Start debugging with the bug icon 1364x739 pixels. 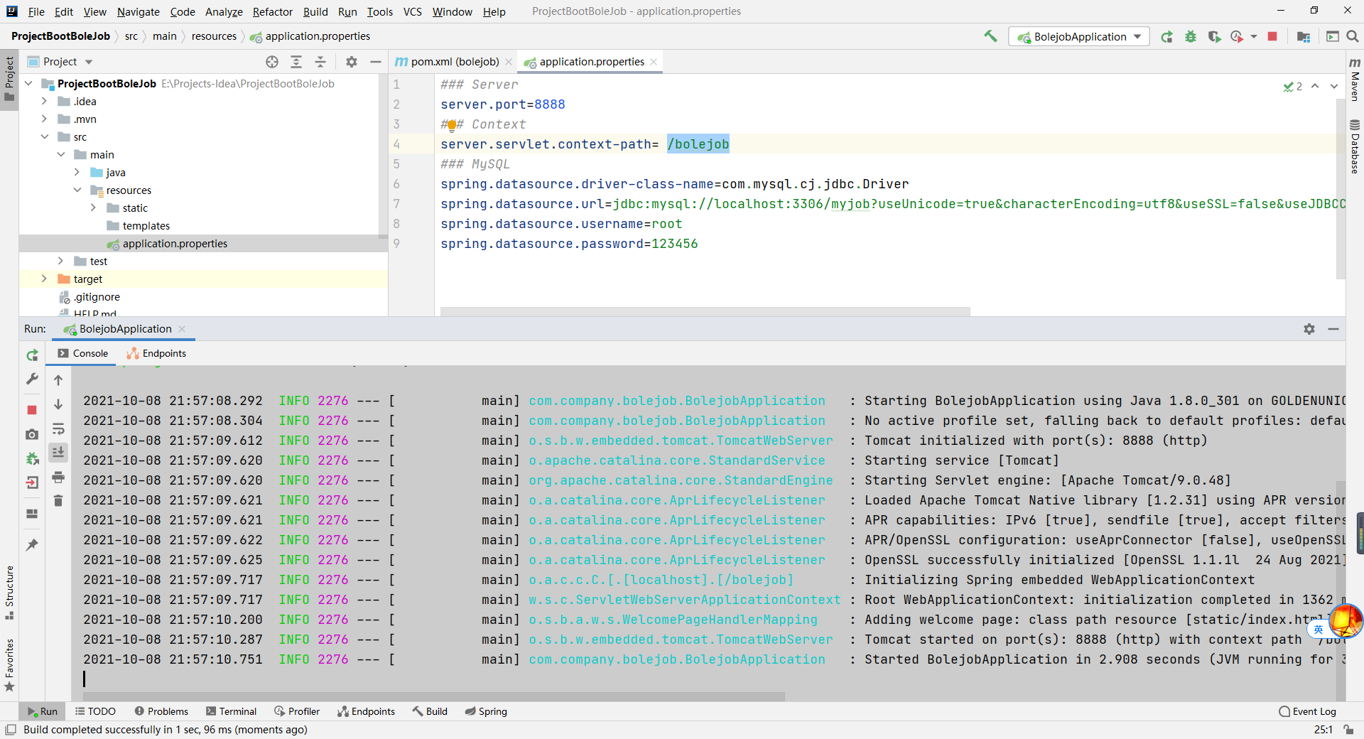click(1191, 37)
